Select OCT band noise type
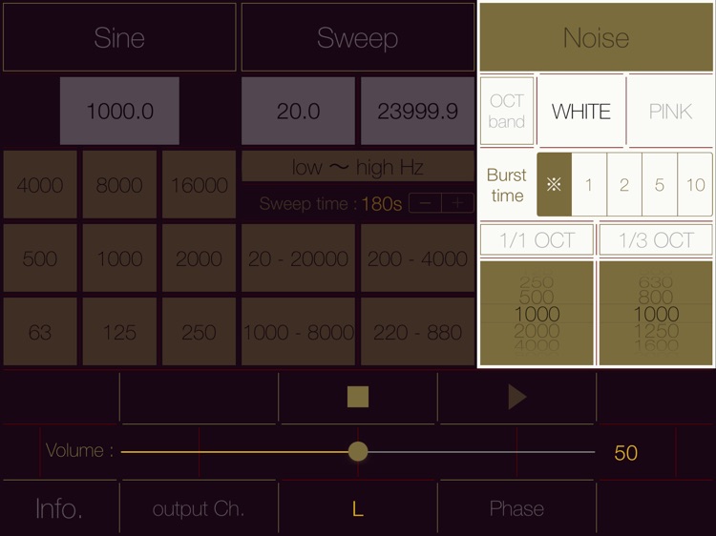This screenshot has width=716, height=536. click(507, 111)
